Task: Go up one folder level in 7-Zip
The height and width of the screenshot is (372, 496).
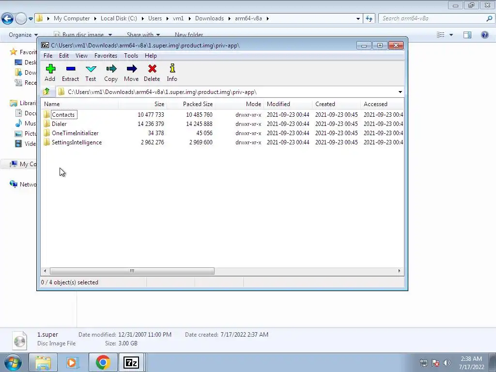Action: click(x=46, y=92)
